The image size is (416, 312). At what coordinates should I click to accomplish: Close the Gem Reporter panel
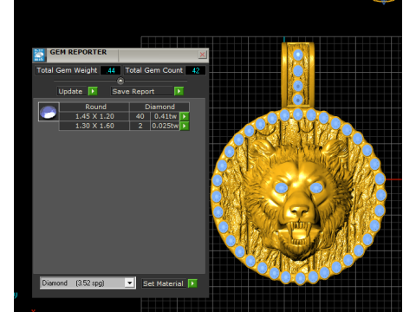click(203, 55)
